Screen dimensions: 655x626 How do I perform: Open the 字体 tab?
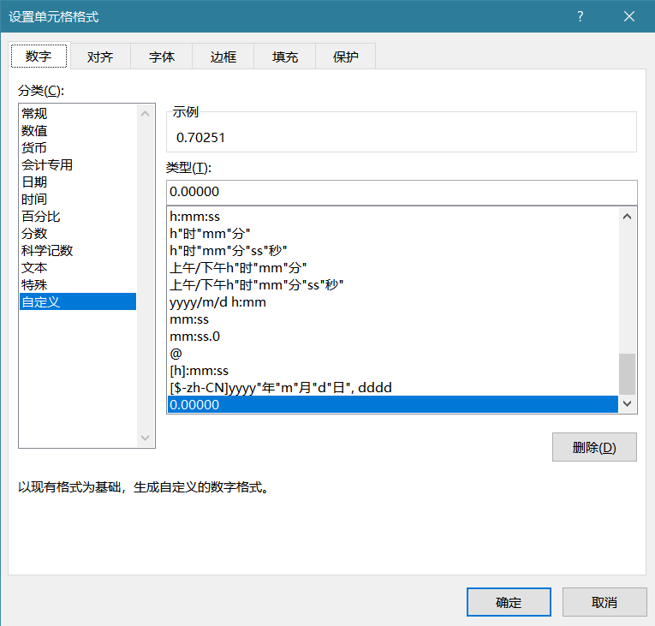click(x=162, y=57)
